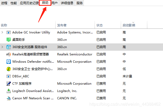Switch to the 性能 tab
Image resolution: width=163 pixels, height=109 pixels.
pos(14,3)
